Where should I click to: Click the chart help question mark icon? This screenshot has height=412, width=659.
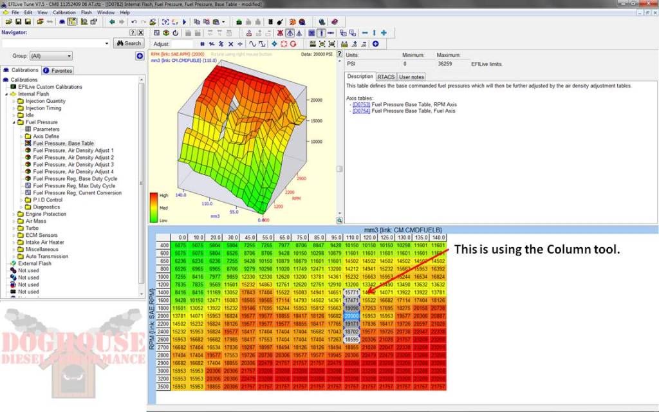click(x=340, y=54)
